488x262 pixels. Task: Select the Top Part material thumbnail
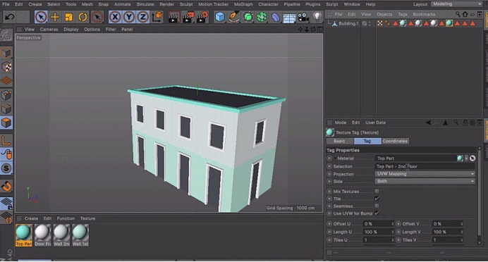click(24, 235)
